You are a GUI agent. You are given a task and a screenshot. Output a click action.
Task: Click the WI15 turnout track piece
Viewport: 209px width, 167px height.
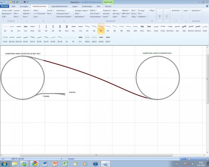(x=156, y=28)
